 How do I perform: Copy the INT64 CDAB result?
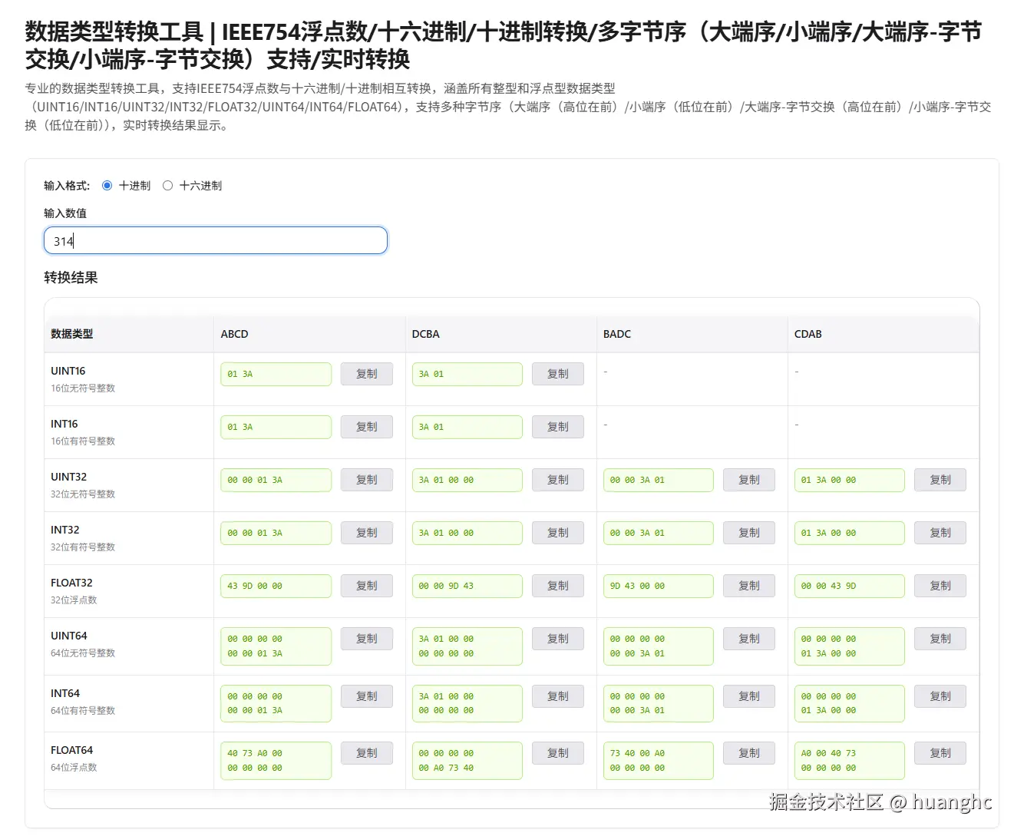point(940,696)
